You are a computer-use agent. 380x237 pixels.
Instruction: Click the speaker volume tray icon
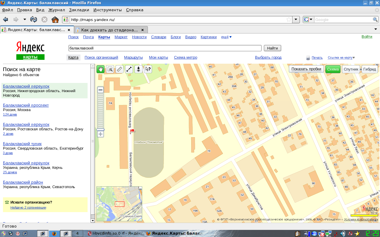point(343,233)
